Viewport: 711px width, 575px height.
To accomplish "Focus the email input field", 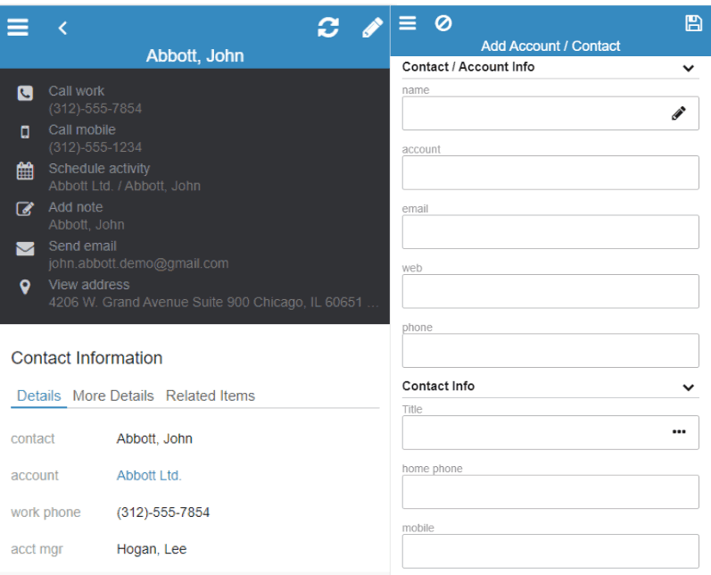I will click(x=550, y=232).
